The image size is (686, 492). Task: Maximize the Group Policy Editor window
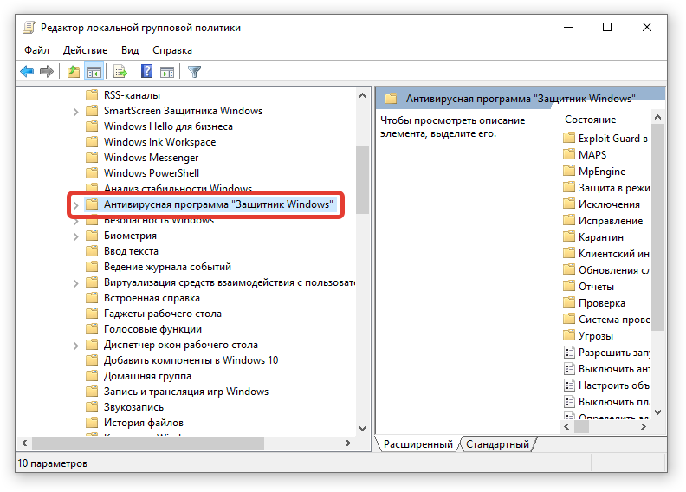(607, 27)
